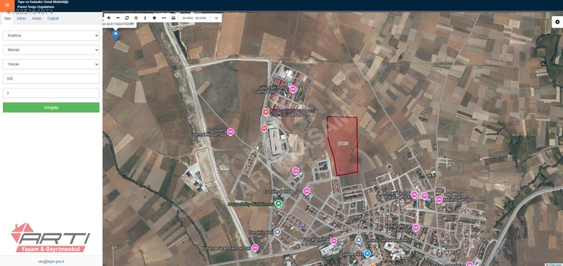Open the cbs@tkgm.gov.tr email link
The width and height of the screenshot is (563, 266).
coord(51,262)
